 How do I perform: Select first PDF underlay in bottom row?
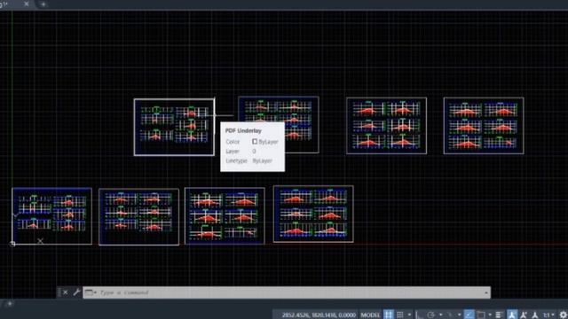click(x=51, y=216)
